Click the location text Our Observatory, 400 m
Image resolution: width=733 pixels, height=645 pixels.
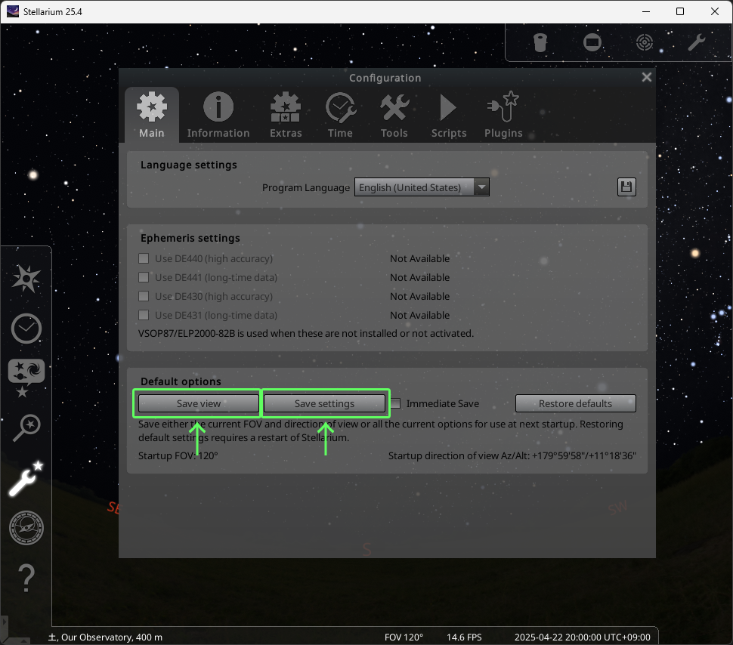point(112,637)
